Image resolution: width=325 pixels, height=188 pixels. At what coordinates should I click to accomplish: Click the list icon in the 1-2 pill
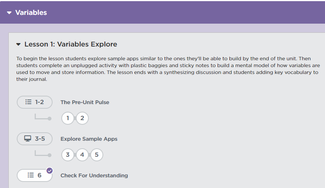[x=28, y=102]
